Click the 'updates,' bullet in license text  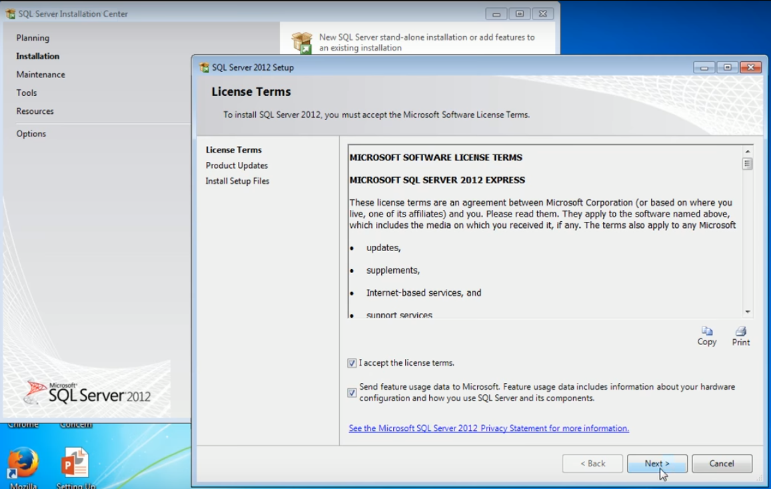384,248
